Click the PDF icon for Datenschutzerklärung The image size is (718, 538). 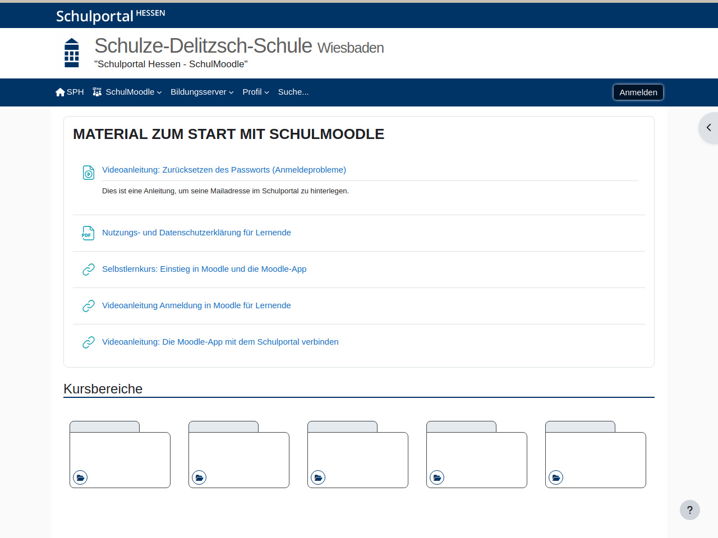click(x=88, y=233)
